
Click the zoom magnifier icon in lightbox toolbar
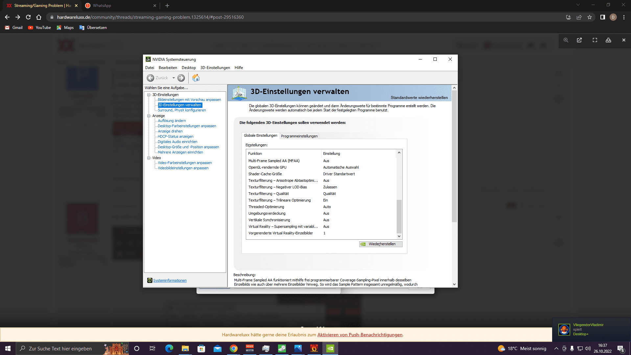click(566, 40)
